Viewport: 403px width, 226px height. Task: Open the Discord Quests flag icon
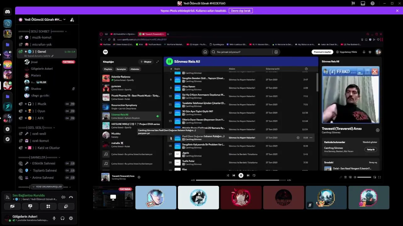tap(353, 3)
